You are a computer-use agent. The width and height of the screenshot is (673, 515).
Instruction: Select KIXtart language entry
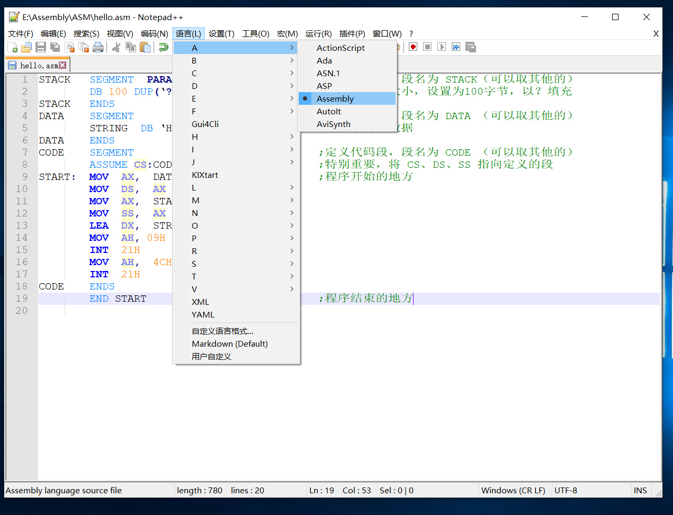pyautogui.click(x=236, y=175)
